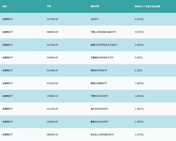Select 1.28亿元 in 富国中证1000ETF row

point(139,122)
